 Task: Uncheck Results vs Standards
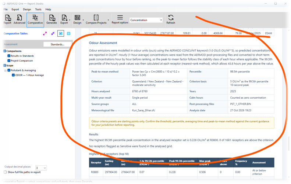click(x=9, y=56)
